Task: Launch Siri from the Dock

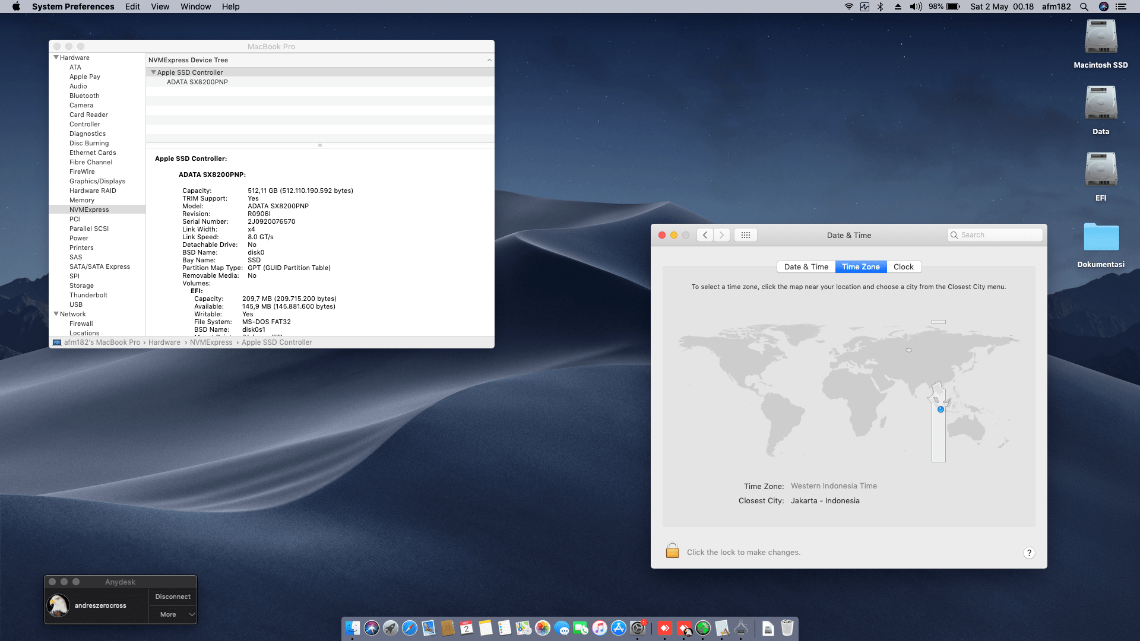Action: point(372,628)
